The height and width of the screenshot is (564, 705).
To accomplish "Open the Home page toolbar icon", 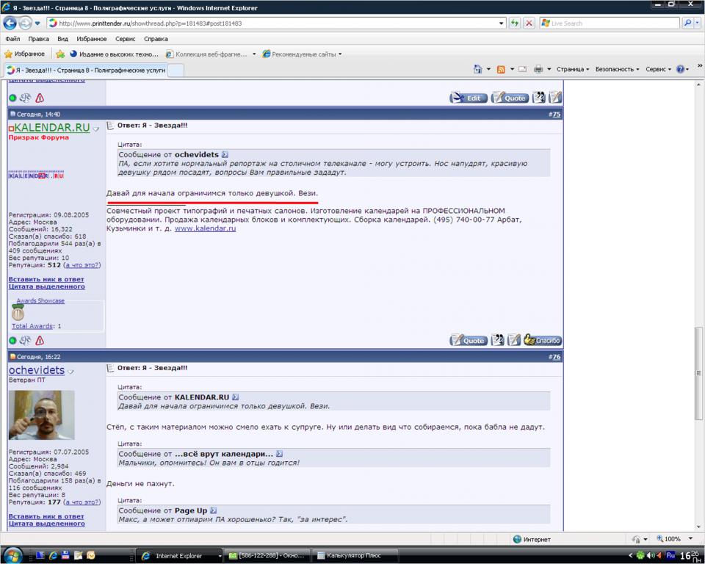I will [x=478, y=69].
